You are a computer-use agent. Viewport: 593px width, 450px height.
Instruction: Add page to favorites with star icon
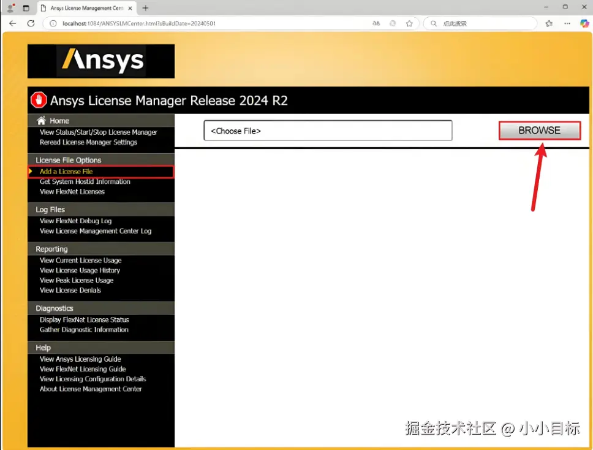pos(409,23)
